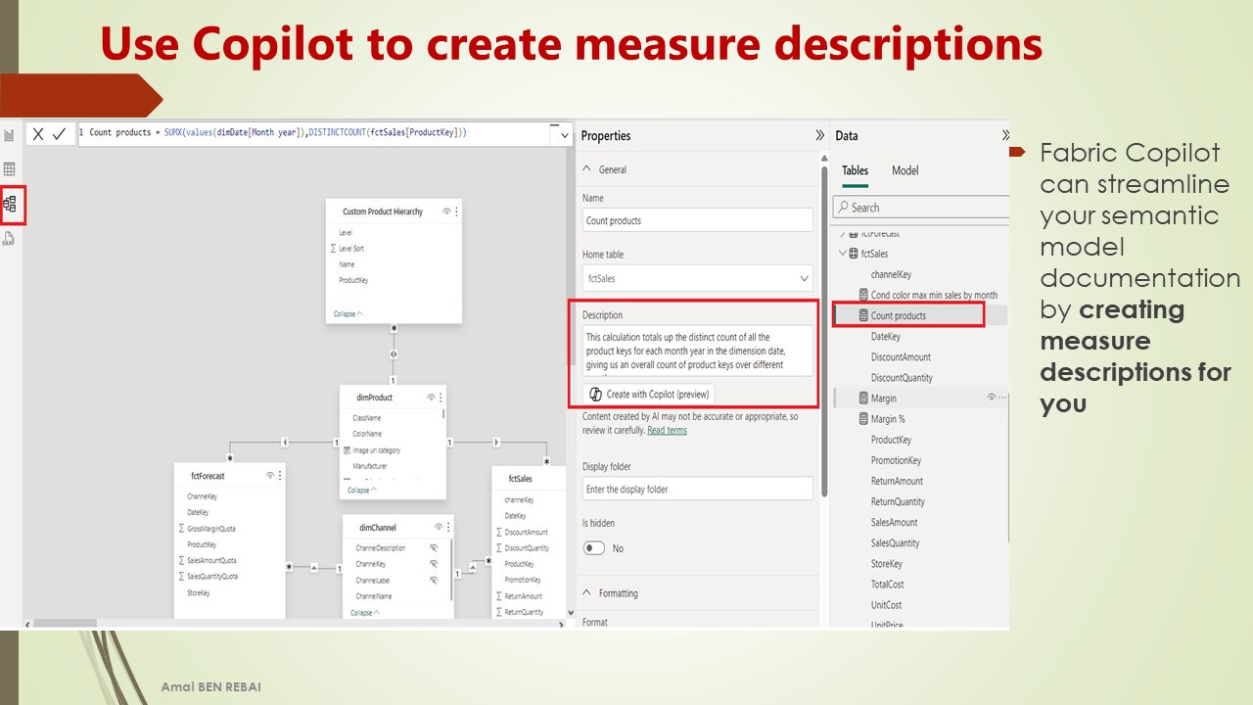Click dimProduct table inner scrollbar

pos(444,415)
